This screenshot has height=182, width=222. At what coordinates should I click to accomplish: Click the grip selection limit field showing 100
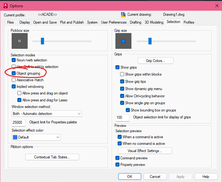coord(122,118)
